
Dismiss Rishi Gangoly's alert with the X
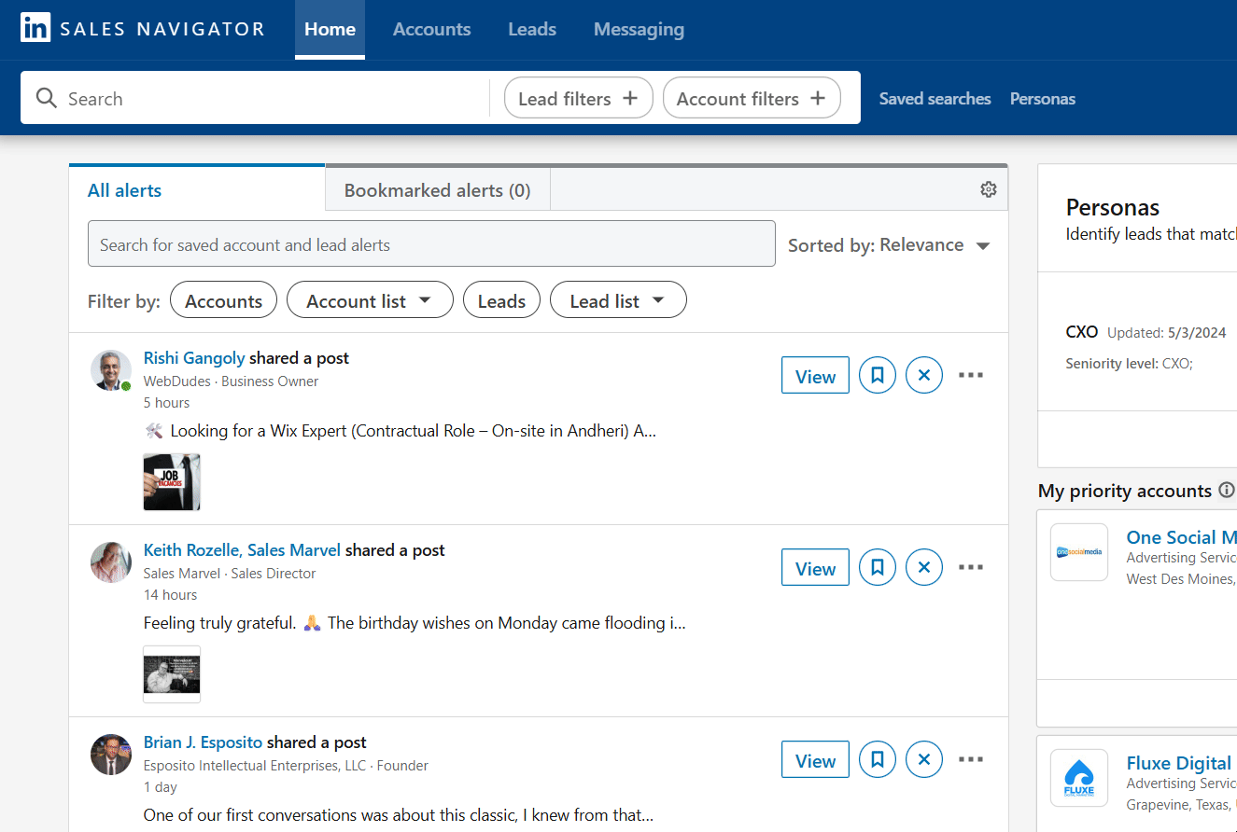coord(923,374)
